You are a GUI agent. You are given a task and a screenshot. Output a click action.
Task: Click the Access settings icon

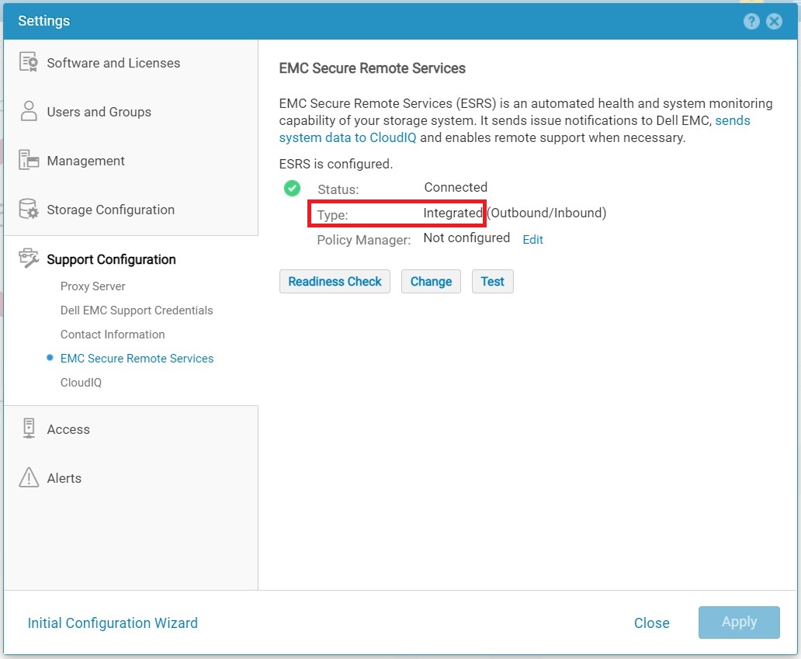pos(28,428)
